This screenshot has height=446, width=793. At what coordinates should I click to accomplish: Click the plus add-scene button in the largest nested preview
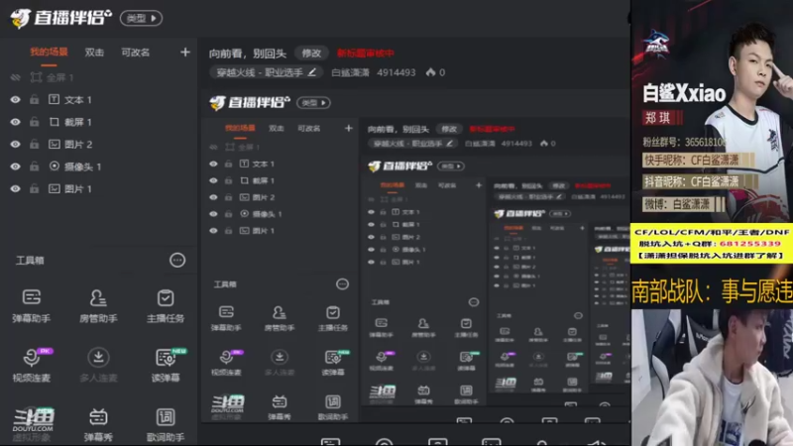click(349, 129)
